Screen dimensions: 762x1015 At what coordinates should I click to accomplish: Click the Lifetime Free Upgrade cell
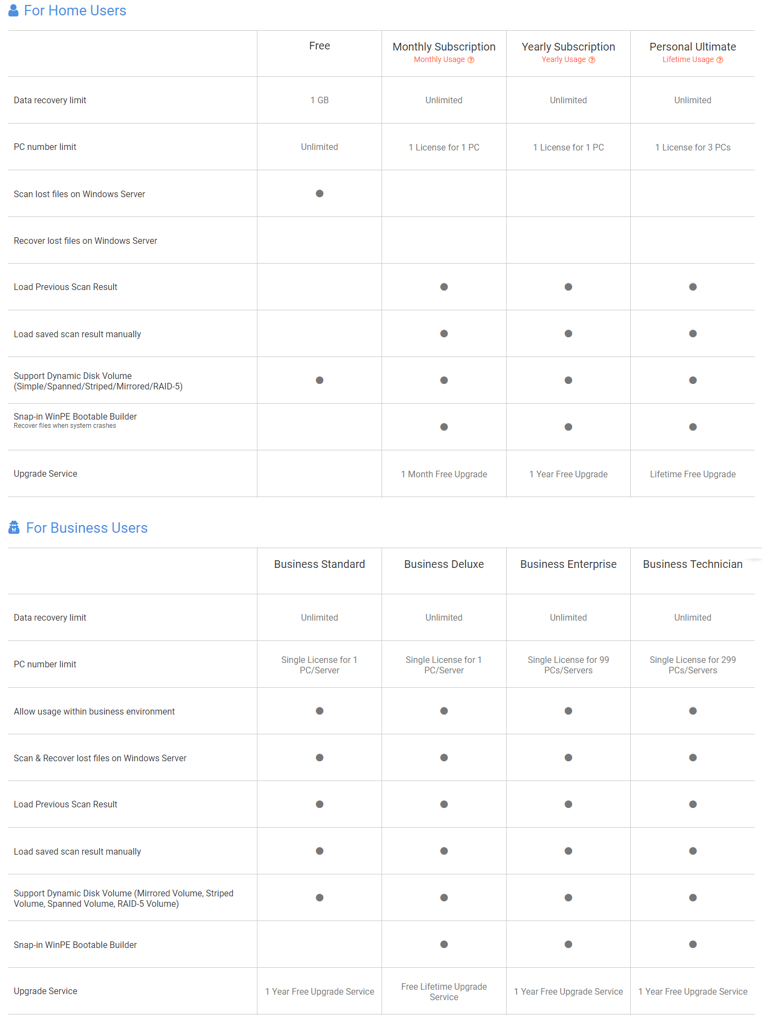693,474
